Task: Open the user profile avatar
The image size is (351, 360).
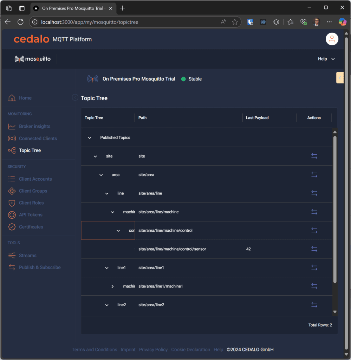Action: point(332,39)
